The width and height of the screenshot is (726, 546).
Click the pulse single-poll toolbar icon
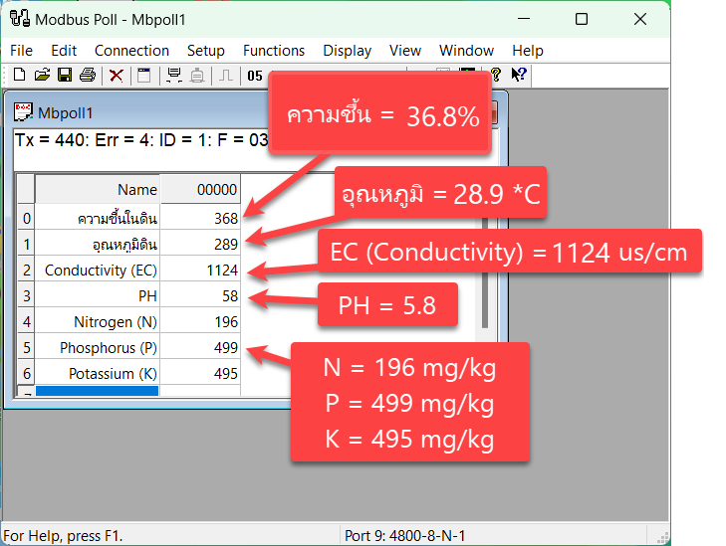(x=226, y=75)
